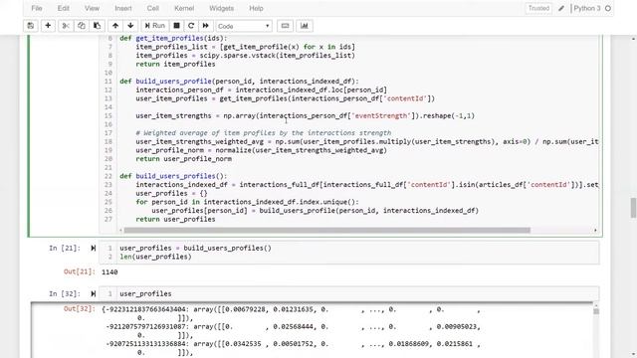Click the In [21] prompt label
Screen dimensions: 637x358
tap(65, 248)
